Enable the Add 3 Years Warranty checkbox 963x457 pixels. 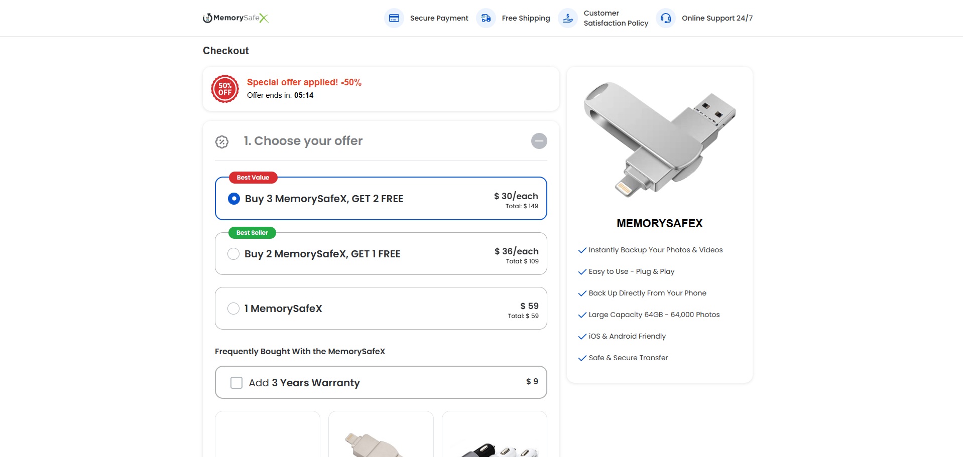pos(236,383)
